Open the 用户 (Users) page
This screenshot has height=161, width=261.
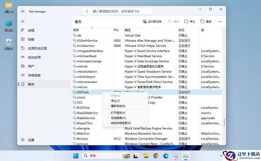tap(44, 66)
